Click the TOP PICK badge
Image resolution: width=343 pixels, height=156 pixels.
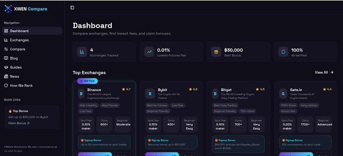click(x=87, y=81)
